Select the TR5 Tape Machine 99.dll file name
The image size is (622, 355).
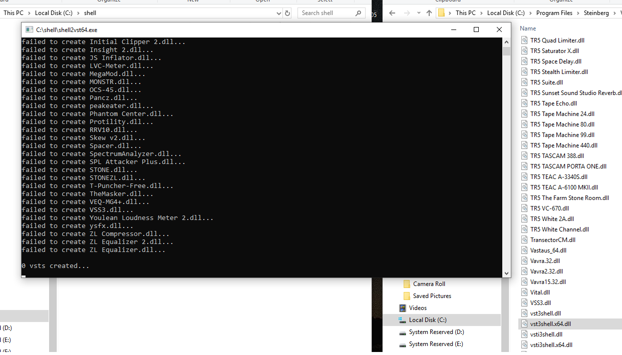562,135
